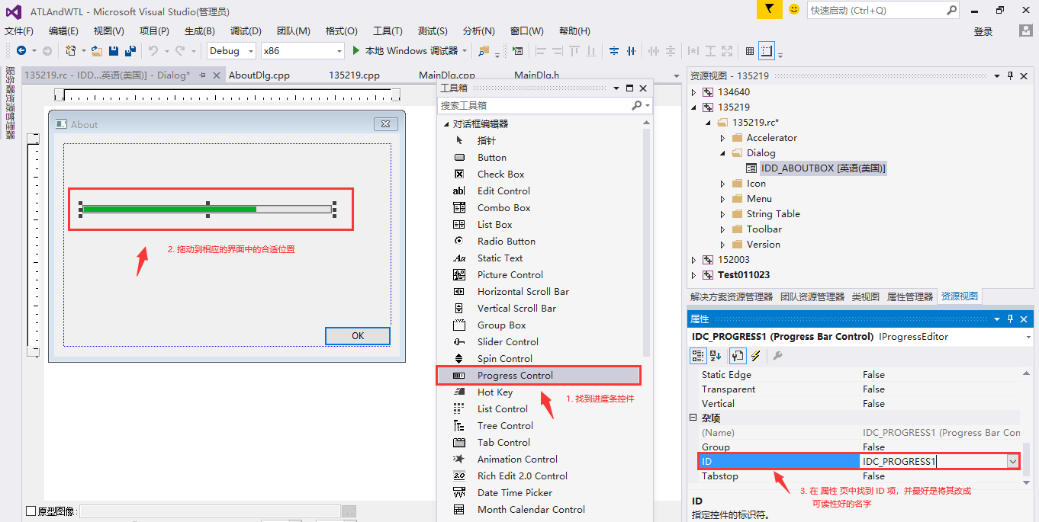This screenshot has height=522, width=1039.
Task: Switch to the 属性管理器 tab
Action: tap(910, 296)
